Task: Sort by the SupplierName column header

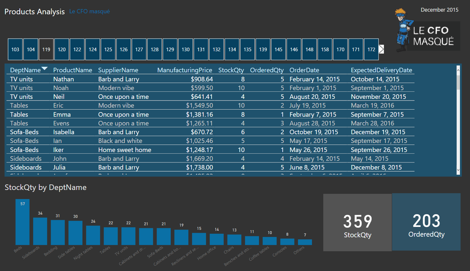Action: coord(118,70)
